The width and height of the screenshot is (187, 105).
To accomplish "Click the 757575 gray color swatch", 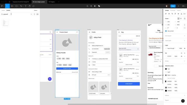I will 166,87.
